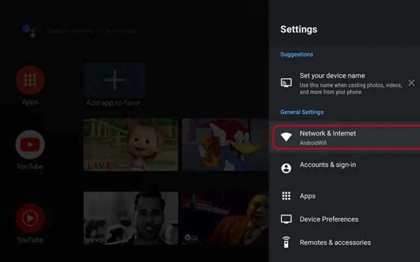The image size is (420, 262).
Task: Click the Google Assistant icon
Action: coord(30,31)
